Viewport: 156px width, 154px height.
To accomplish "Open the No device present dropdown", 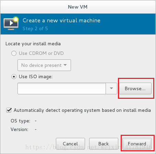I will pyautogui.click(x=44, y=65).
